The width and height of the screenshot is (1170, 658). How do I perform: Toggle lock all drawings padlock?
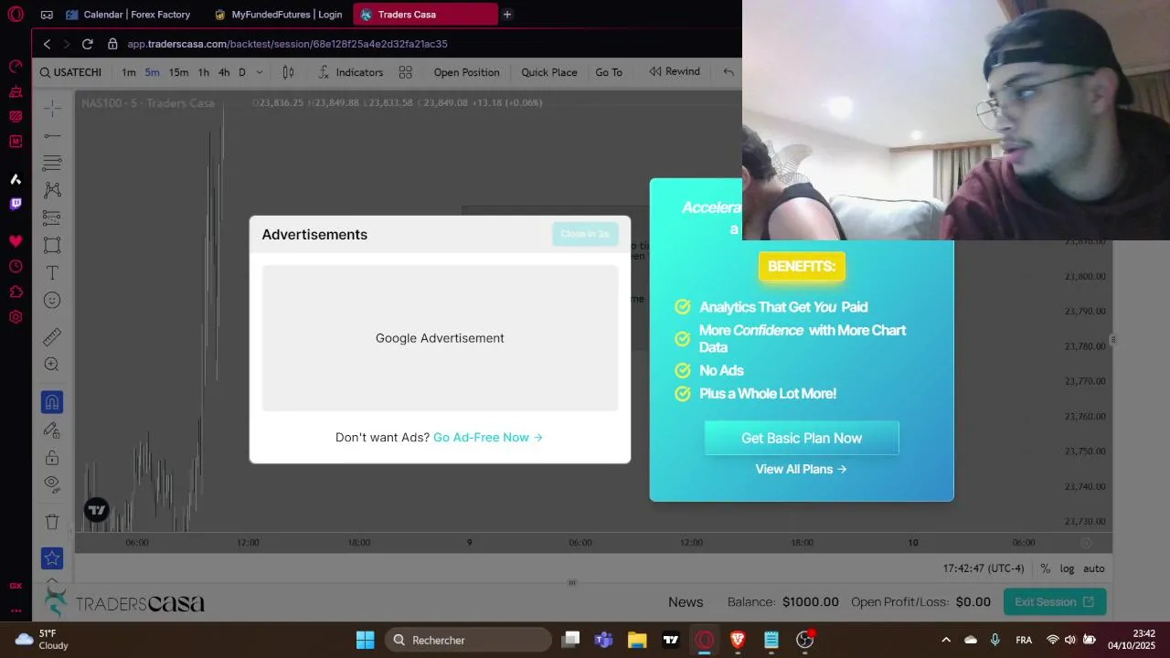click(52, 457)
